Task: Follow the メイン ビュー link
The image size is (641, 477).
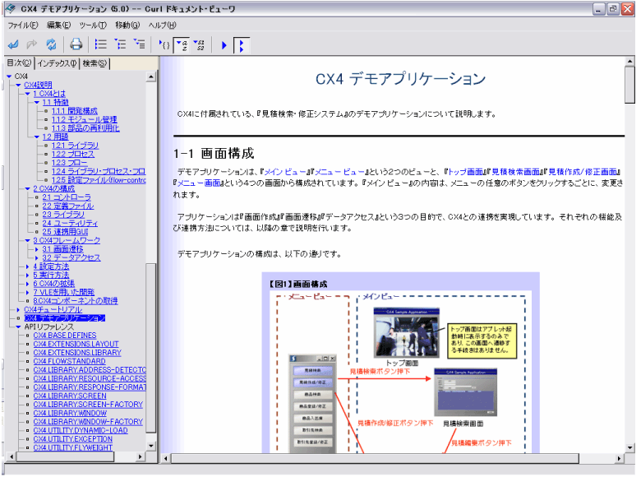Action: click(x=285, y=172)
